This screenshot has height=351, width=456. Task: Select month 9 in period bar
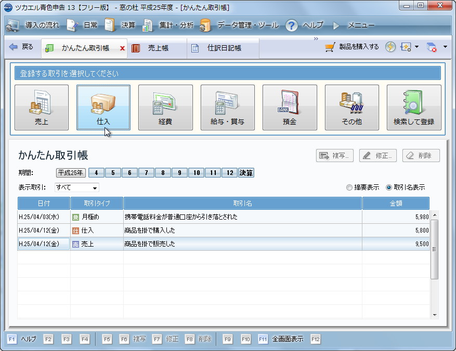pos(180,173)
